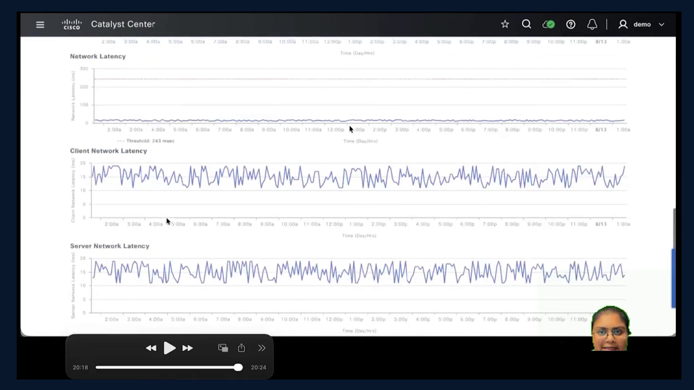This screenshot has height=390, width=694.
Task: Click the Threshold: 243 msec legend
Action: pos(146,141)
